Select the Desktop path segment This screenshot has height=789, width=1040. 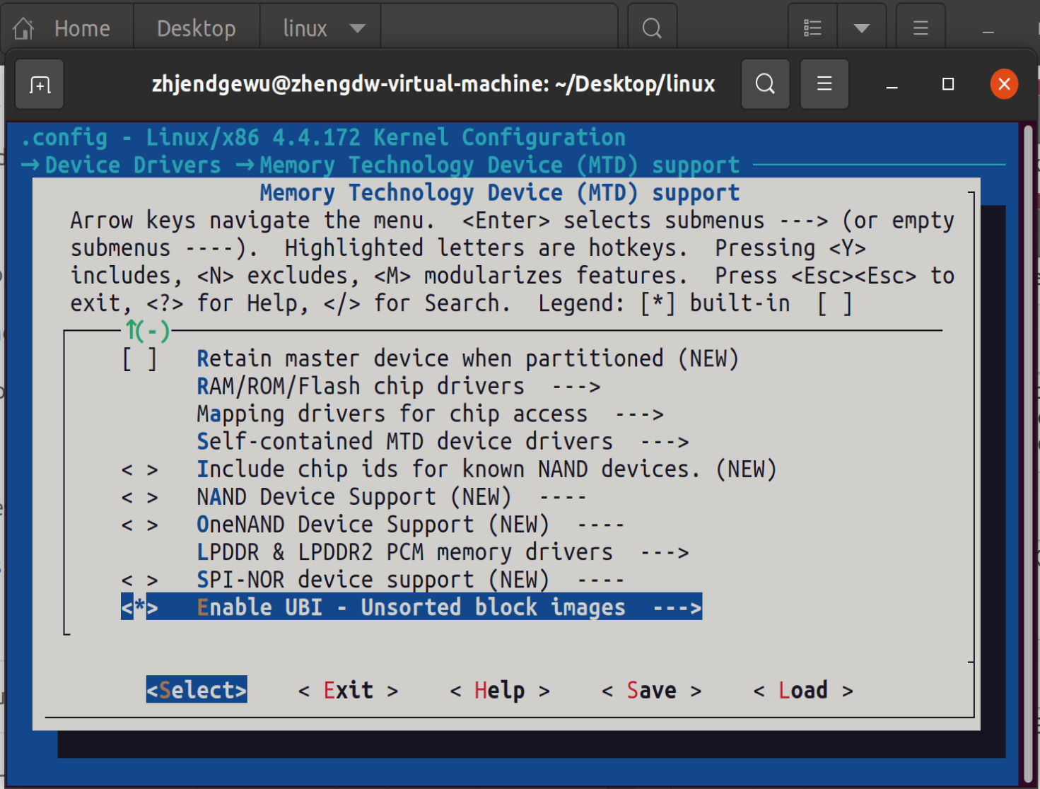point(197,28)
